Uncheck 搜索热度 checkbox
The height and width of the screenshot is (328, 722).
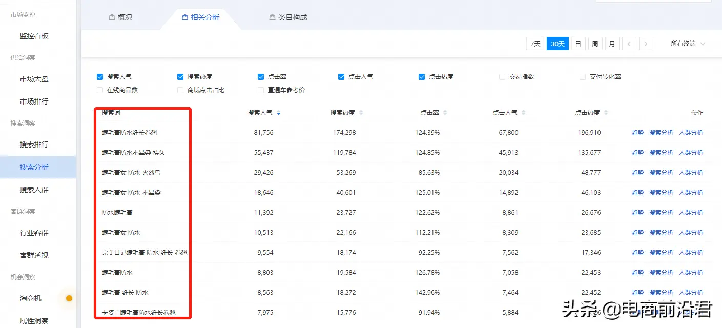[180, 77]
